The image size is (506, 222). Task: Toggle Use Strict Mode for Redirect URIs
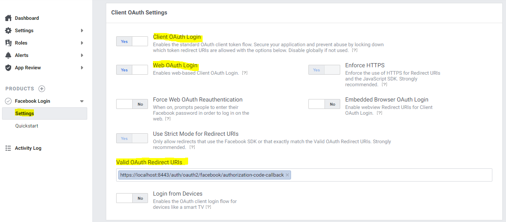coord(132,138)
